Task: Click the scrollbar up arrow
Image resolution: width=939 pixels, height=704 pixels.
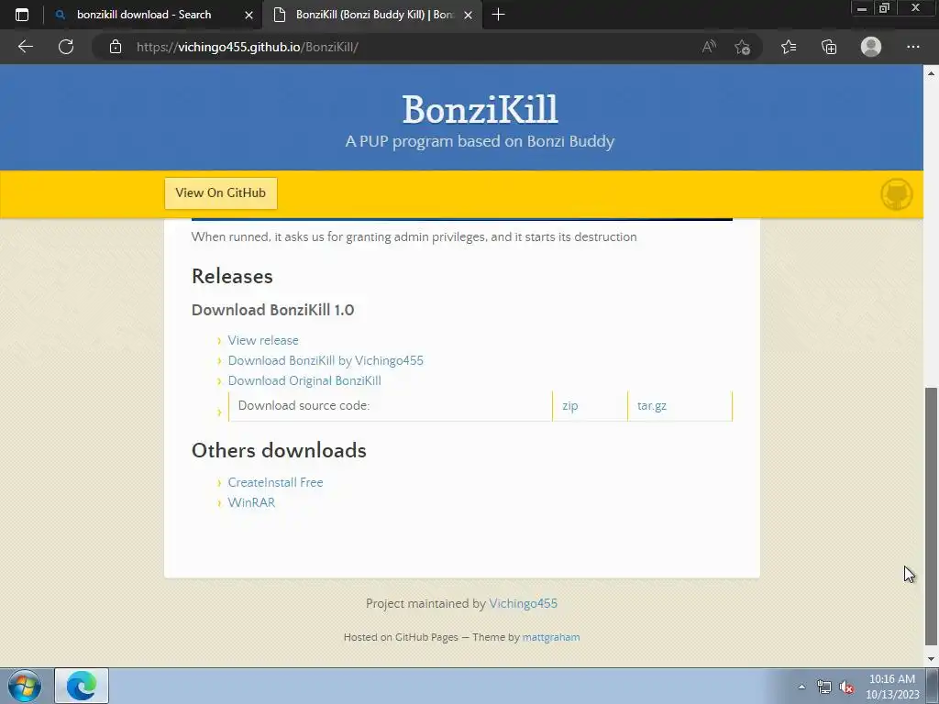Action: click(931, 73)
